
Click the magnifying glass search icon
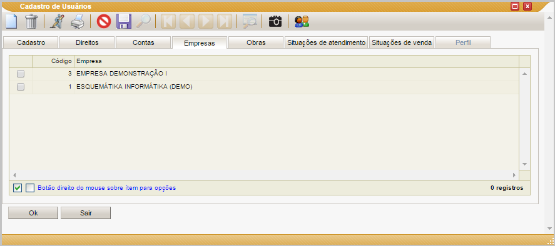[x=143, y=22]
